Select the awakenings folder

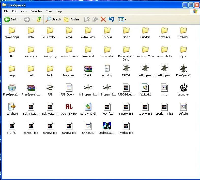coord(12,33)
